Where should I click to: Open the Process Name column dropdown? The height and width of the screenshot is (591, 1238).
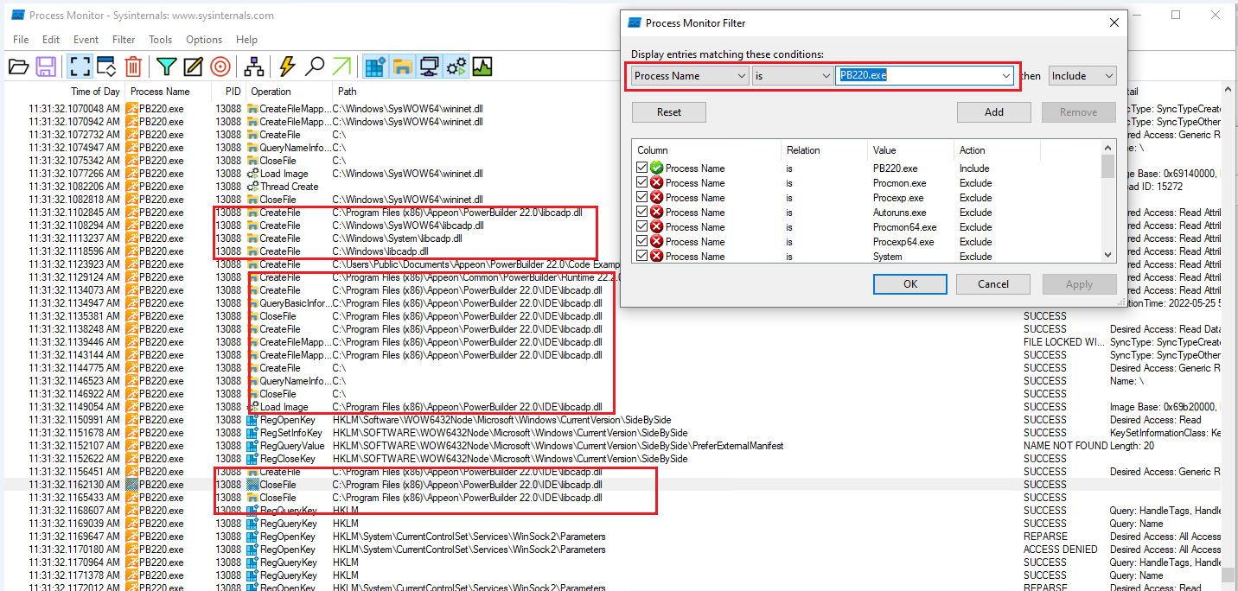pyautogui.click(x=741, y=76)
